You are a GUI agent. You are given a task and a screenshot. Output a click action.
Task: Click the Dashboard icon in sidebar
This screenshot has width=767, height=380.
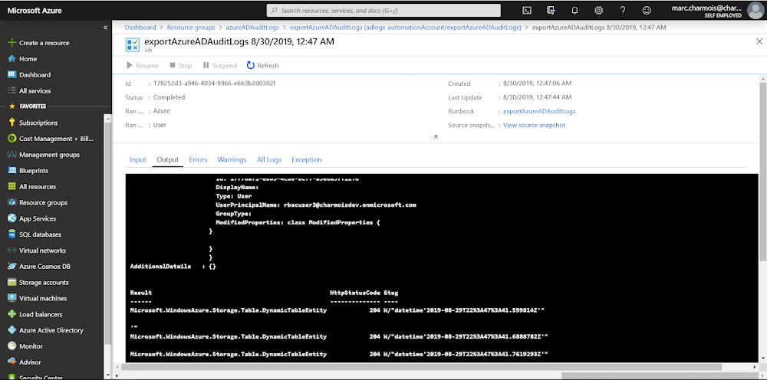click(x=12, y=75)
